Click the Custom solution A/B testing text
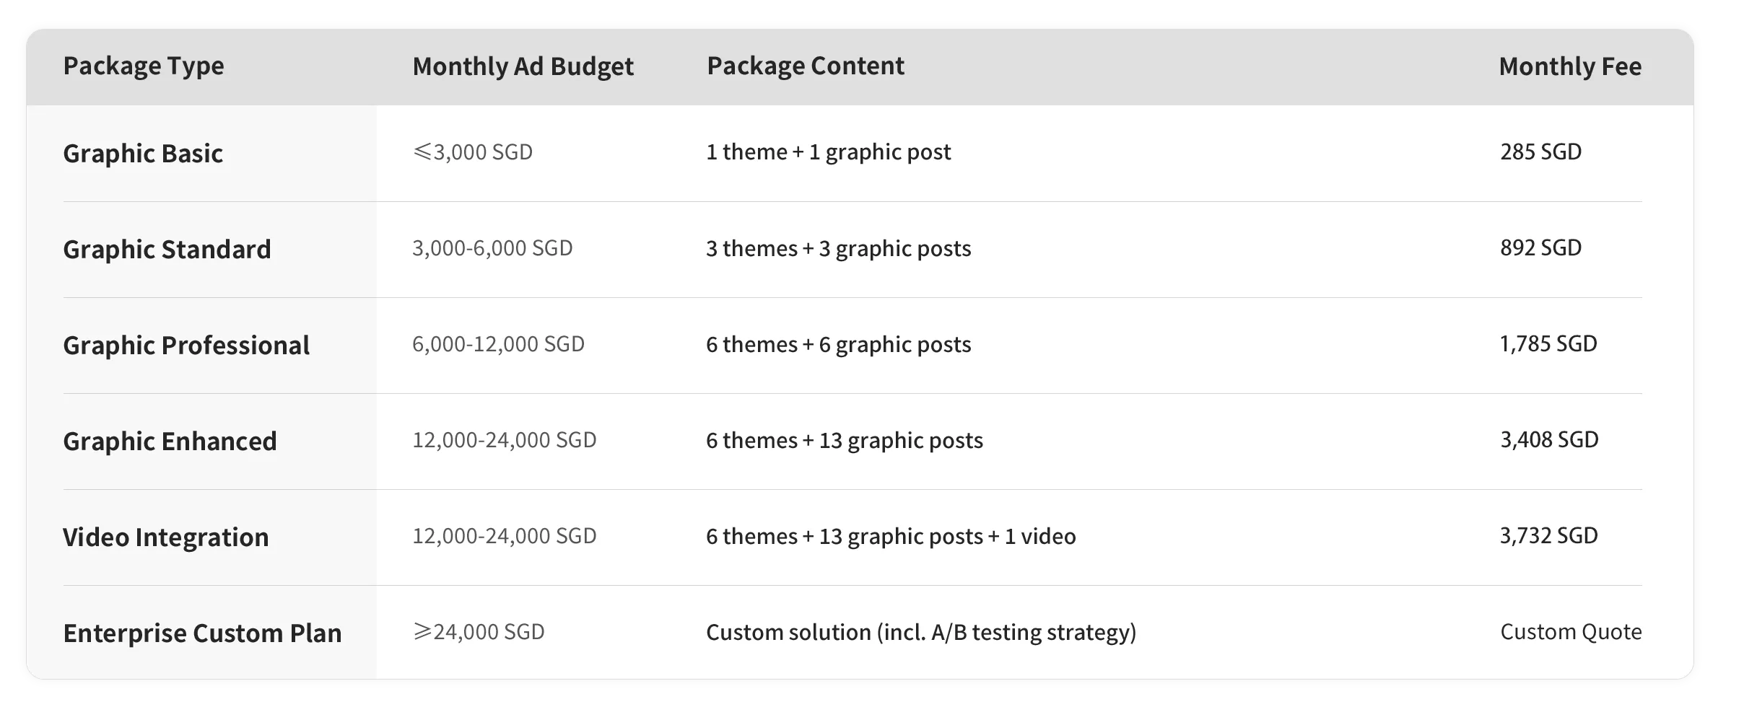The width and height of the screenshot is (1744, 707). [x=921, y=633]
